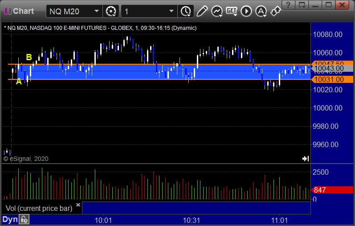The width and height of the screenshot is (355, 226).
Task: Click the Chart window title icon
Action: point(8,11)
